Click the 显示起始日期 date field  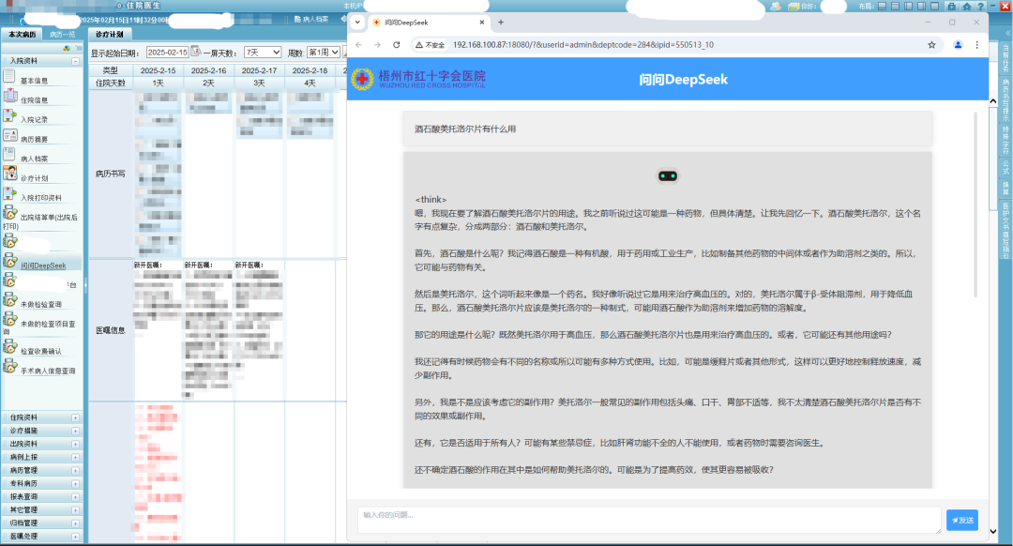pos(167,53)
